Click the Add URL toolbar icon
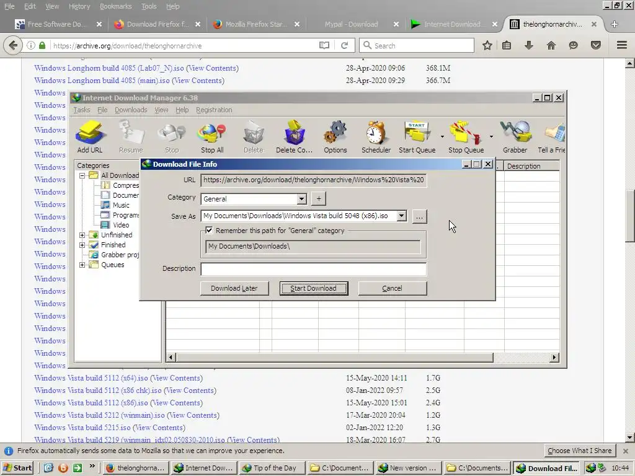635x476 pixels. point(91,137)
